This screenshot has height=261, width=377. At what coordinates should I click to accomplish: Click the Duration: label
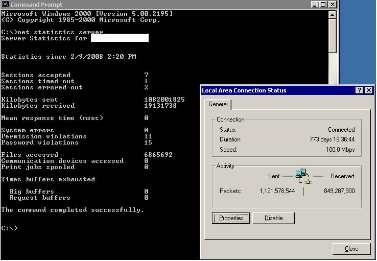point(230,139)
